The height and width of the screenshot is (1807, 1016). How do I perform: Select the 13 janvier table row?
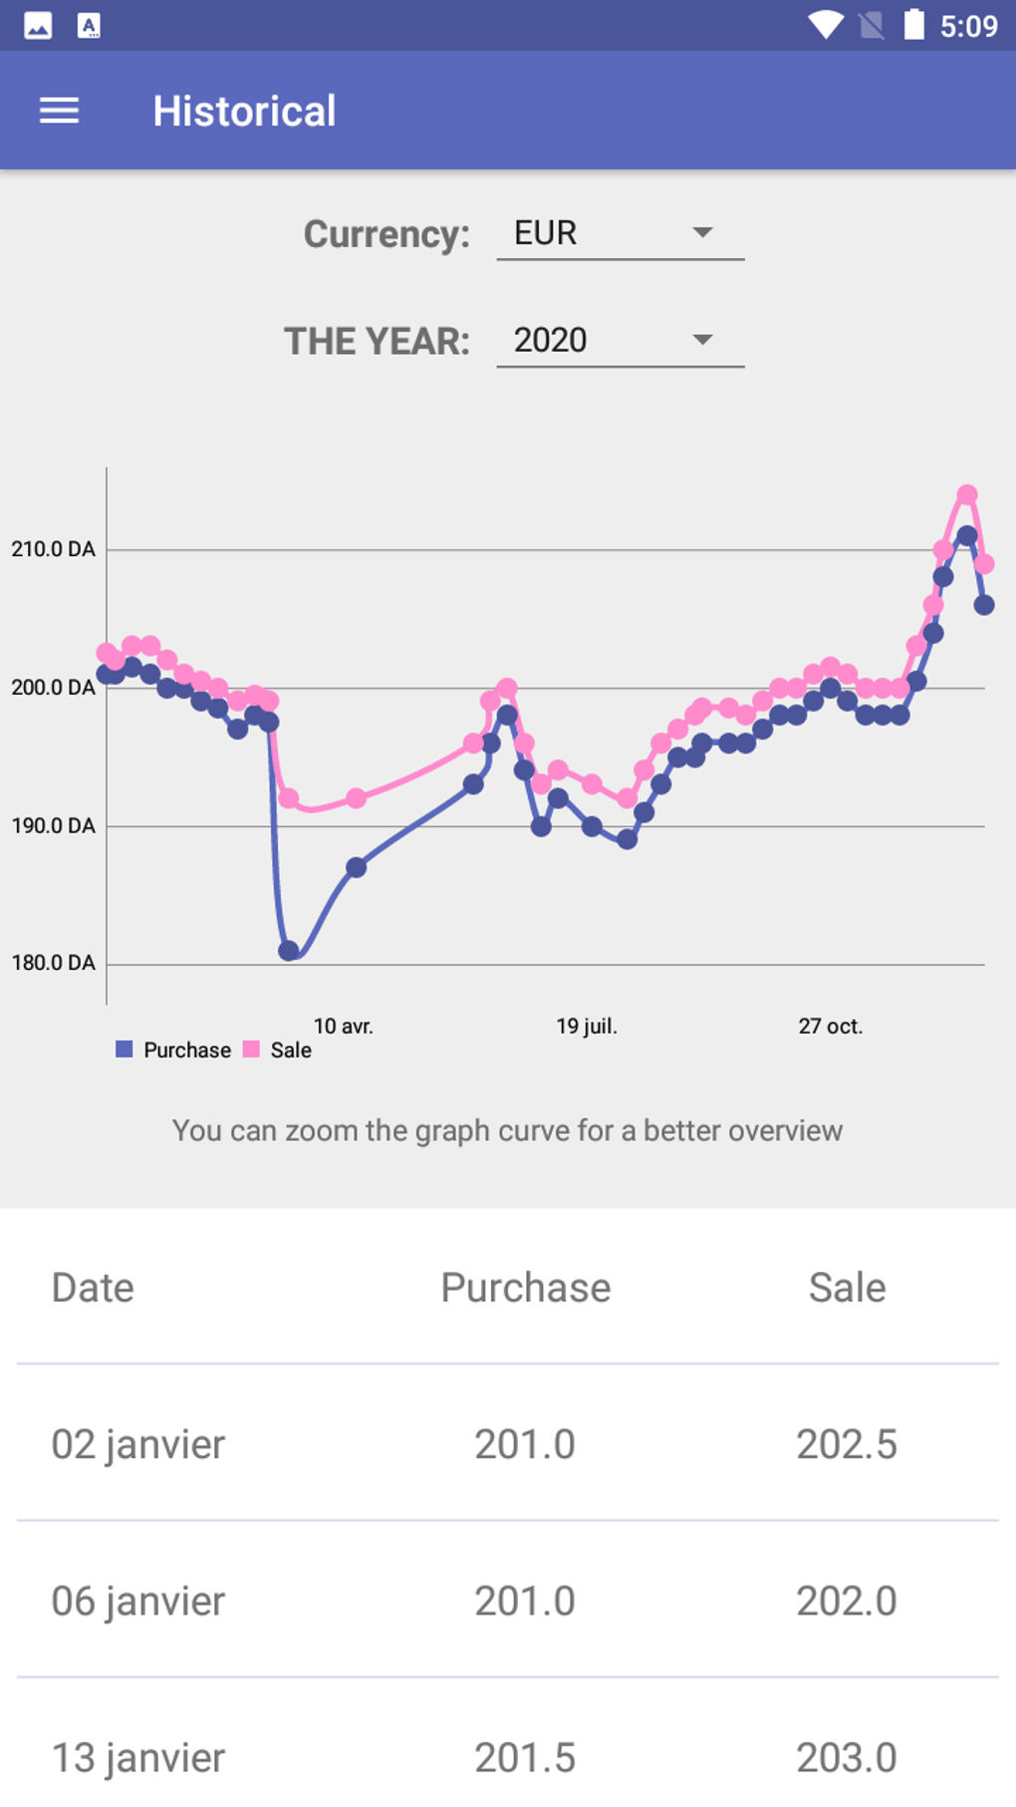coord(507,1757)
